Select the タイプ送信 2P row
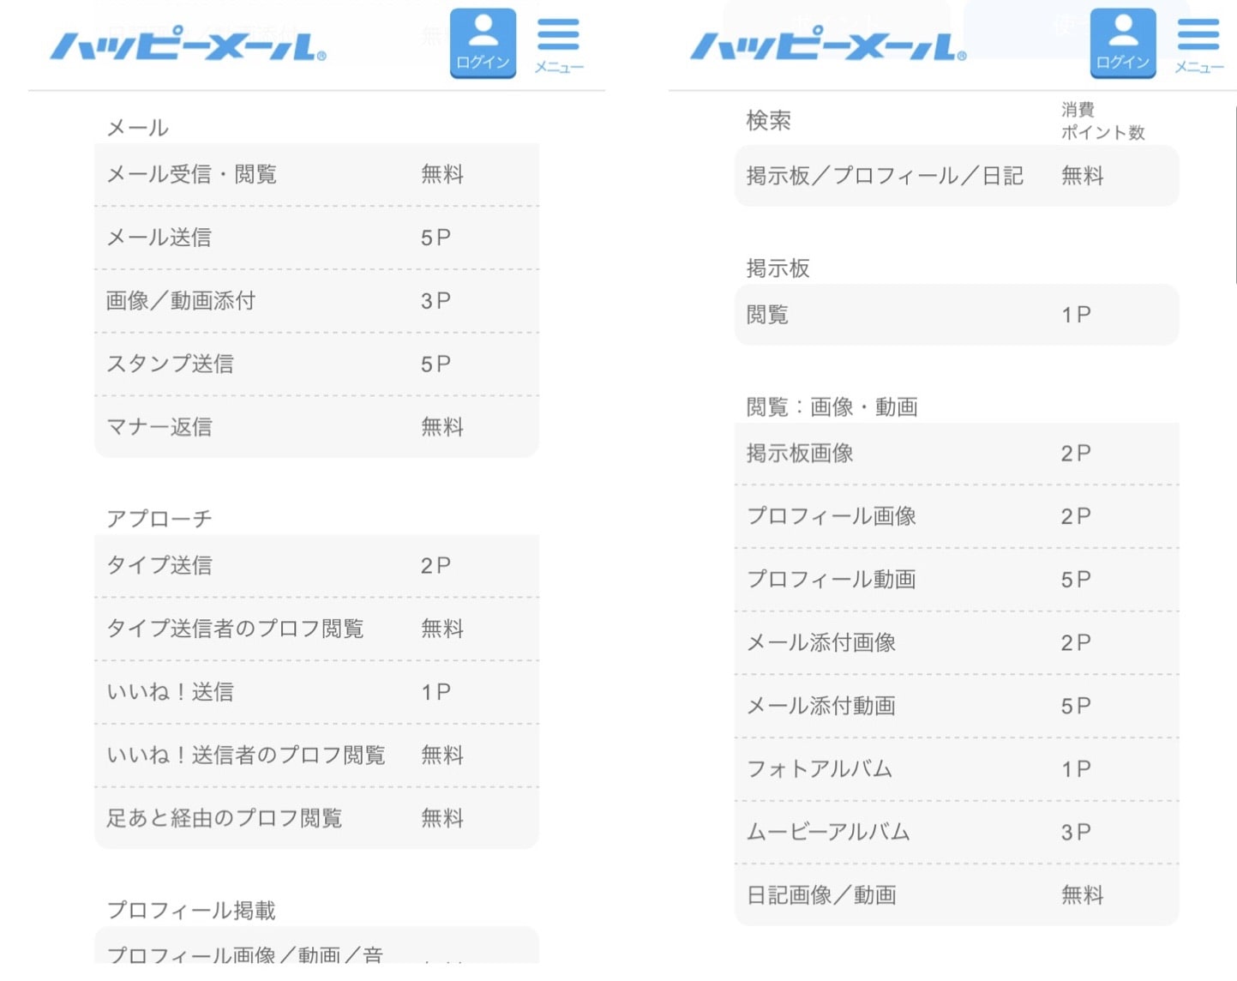The image size is (1237, 981). [316, 566]
